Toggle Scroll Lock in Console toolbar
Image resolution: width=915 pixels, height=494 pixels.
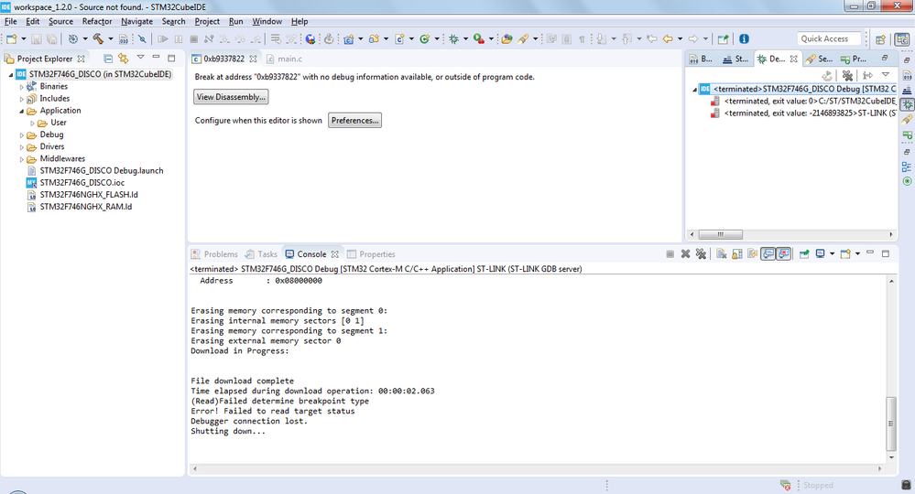coord(737,254)
